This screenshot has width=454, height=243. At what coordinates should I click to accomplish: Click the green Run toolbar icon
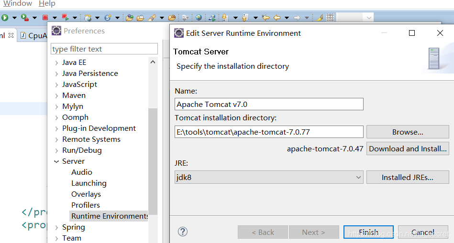5,18
